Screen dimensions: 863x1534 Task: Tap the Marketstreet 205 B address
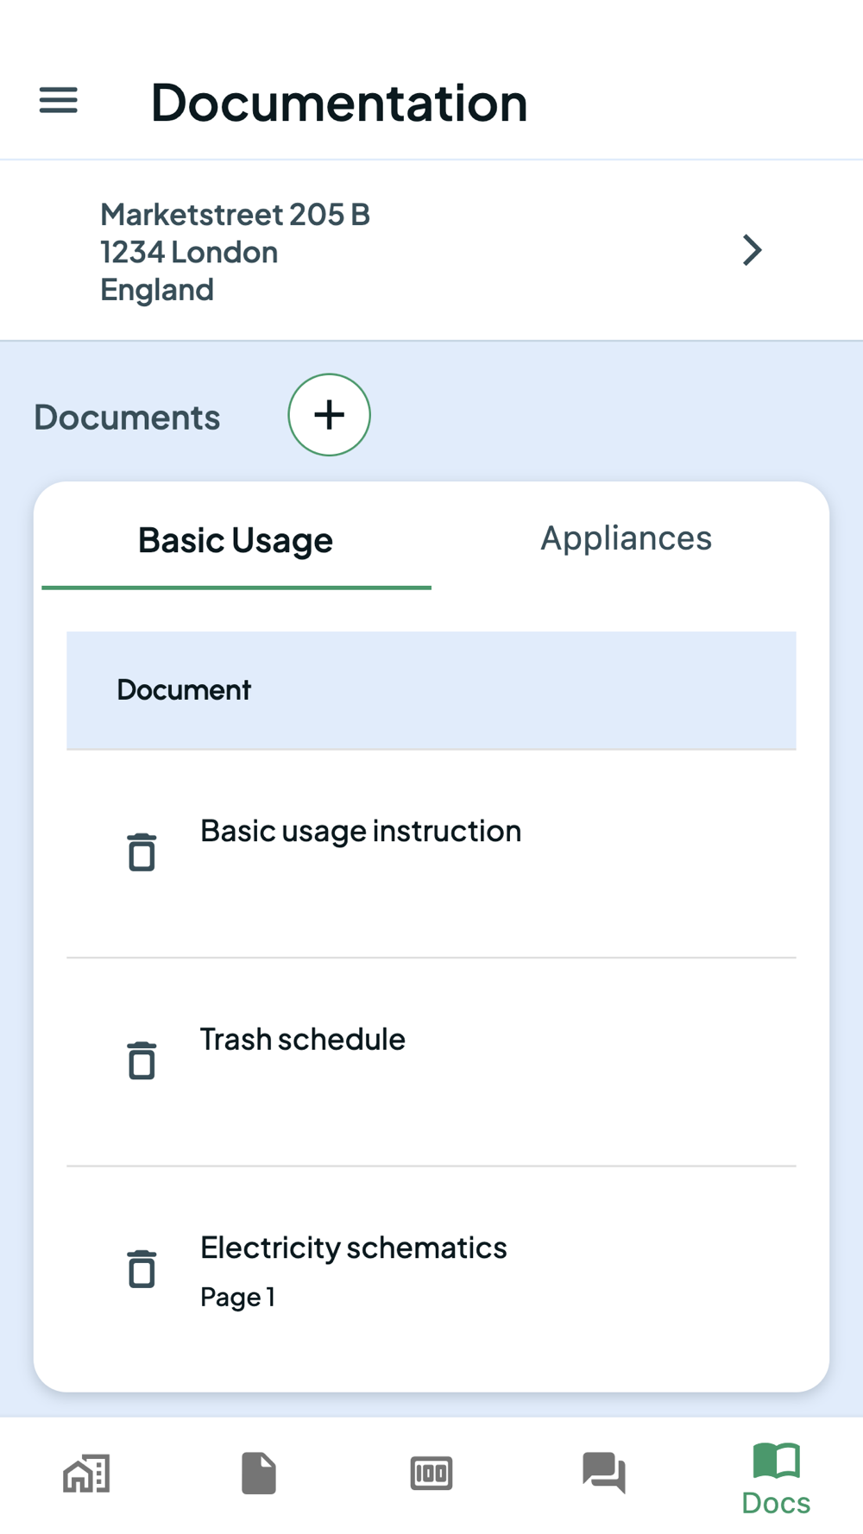pos(235,215)
